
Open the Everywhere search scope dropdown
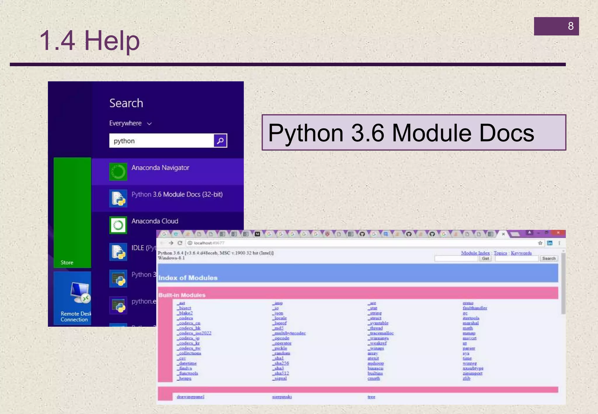pyautogui.click(x=131, y=123)
